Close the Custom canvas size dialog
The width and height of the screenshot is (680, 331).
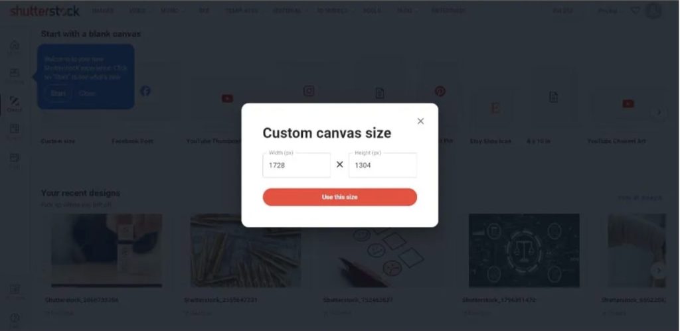coord(420,121)
